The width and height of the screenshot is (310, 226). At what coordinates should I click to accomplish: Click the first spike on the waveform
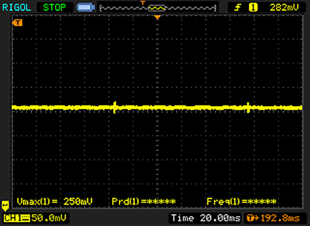[114, 107]
